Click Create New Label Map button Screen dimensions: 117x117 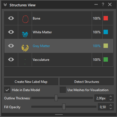[31, 81]
